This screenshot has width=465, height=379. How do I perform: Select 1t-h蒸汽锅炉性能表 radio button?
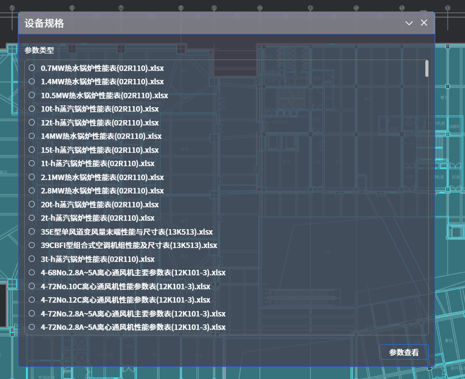(x=32, y=163)
